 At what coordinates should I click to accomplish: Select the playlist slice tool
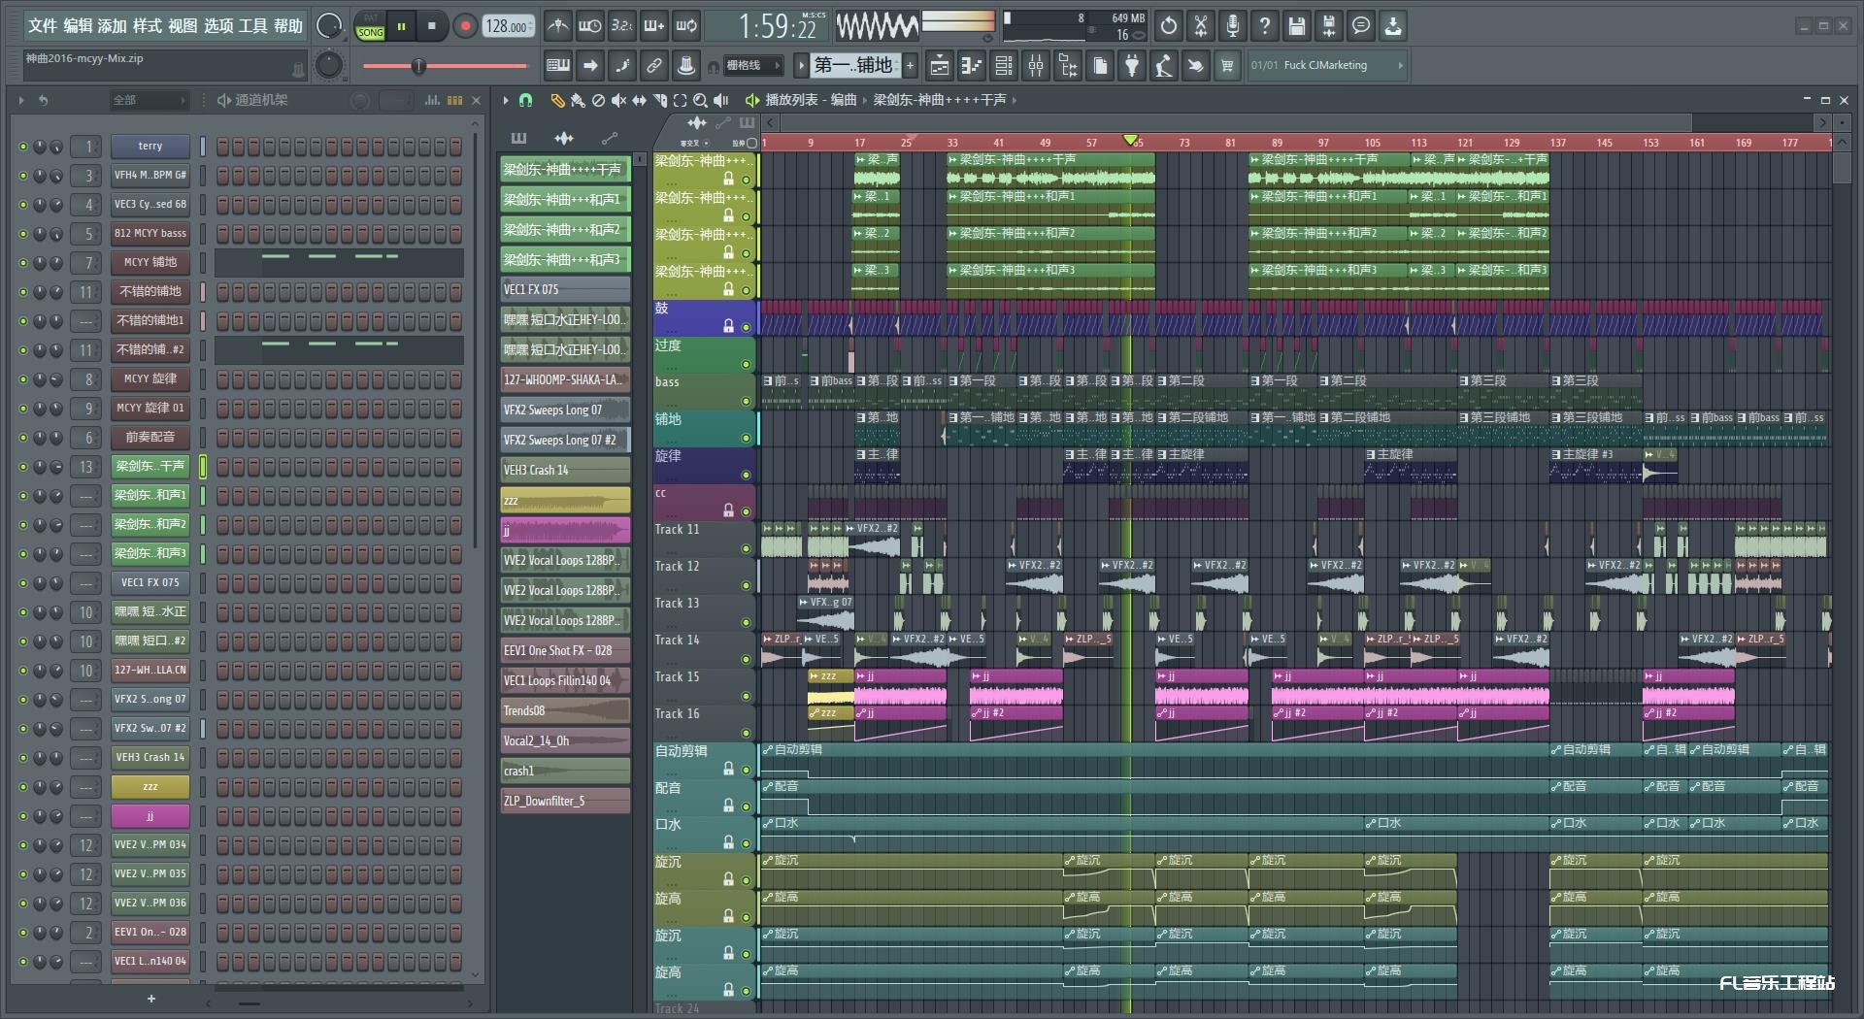coord(659,100)
